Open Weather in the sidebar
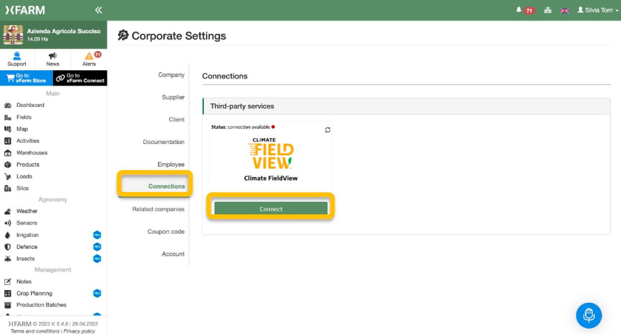The image size is (621, 334). coord(27,211)
